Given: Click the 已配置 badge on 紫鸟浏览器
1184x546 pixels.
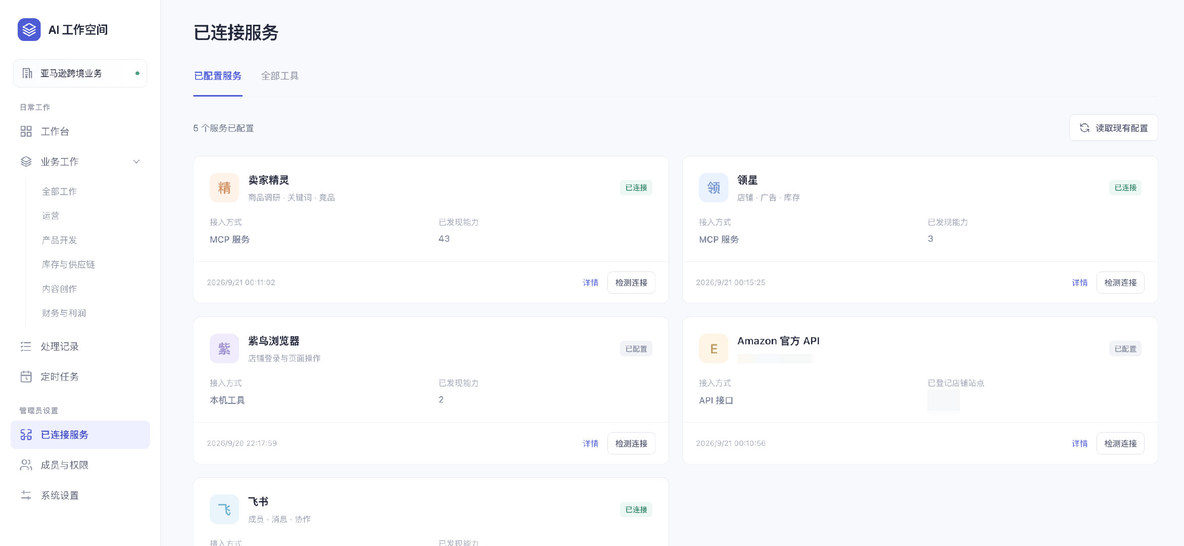Looking at the screenshot, I should [636, 349].
